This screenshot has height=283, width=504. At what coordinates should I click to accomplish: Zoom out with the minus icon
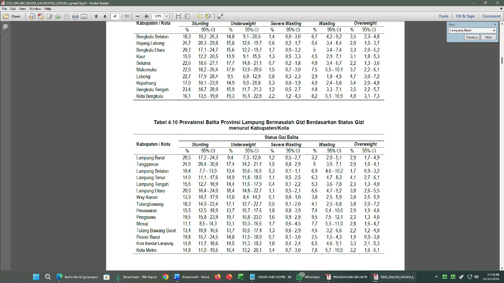pyautogui.click(x=138, y=17)
